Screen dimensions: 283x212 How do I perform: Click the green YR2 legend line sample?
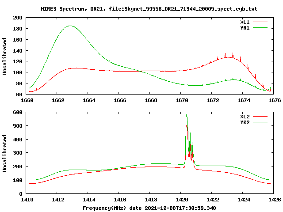[x=260, y=122]
